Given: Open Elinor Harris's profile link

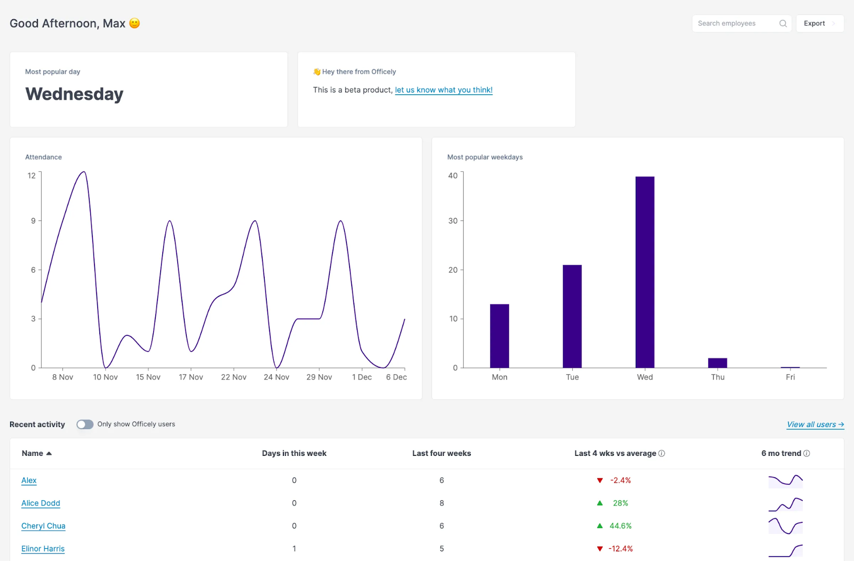Looking at the screenshot, I should pyautogui.click(x=43, y=549).
